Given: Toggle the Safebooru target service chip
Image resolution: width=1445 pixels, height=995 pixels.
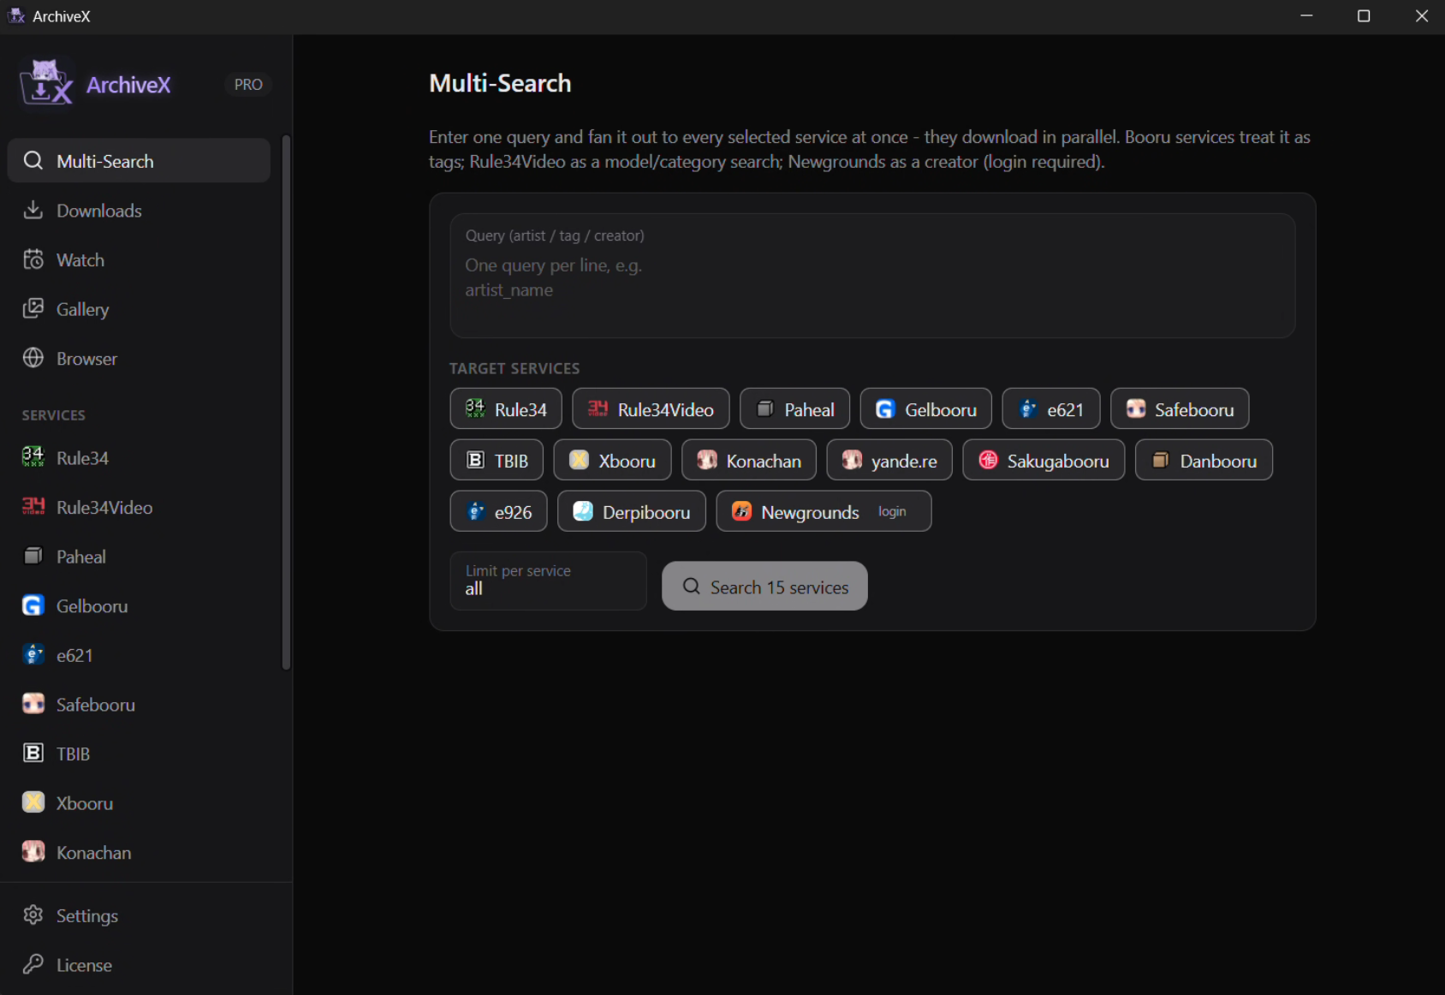Looking at the screenshot, I should click(x=1180, y=409).
